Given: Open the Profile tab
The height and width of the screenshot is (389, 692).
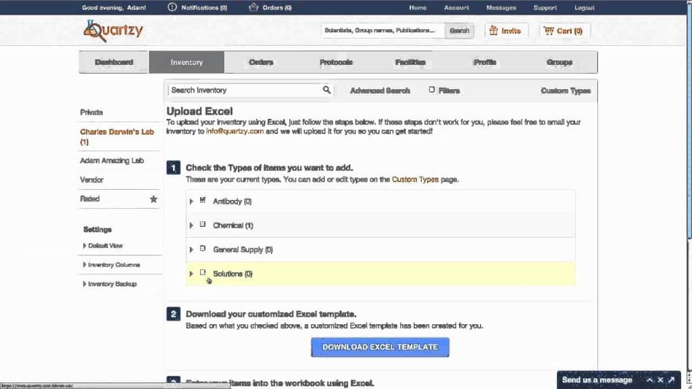Looking at the screenshot, I should tap(485, 62).
